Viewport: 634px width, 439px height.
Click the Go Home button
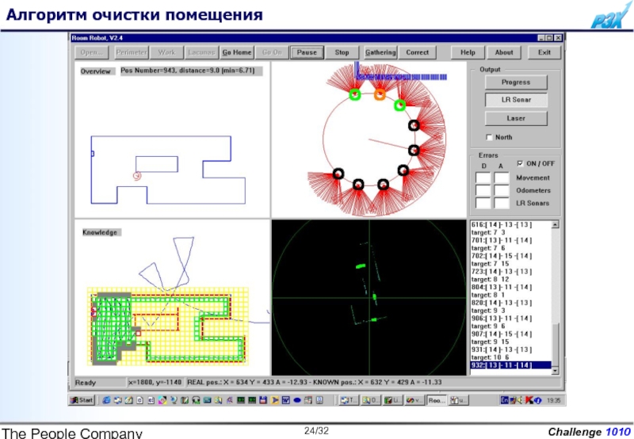tap(237, 52)
